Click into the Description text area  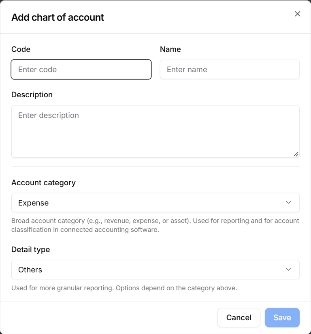155,131
